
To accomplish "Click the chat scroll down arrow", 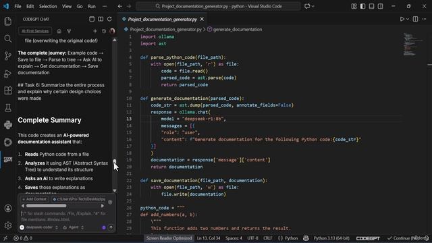I will click(115, 190).
